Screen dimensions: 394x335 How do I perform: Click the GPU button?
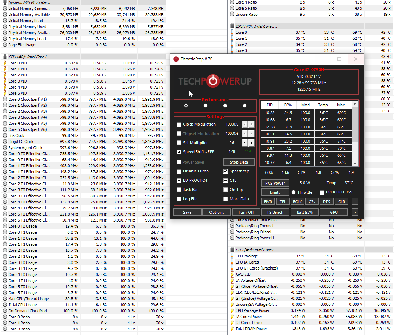coord(334,212)
